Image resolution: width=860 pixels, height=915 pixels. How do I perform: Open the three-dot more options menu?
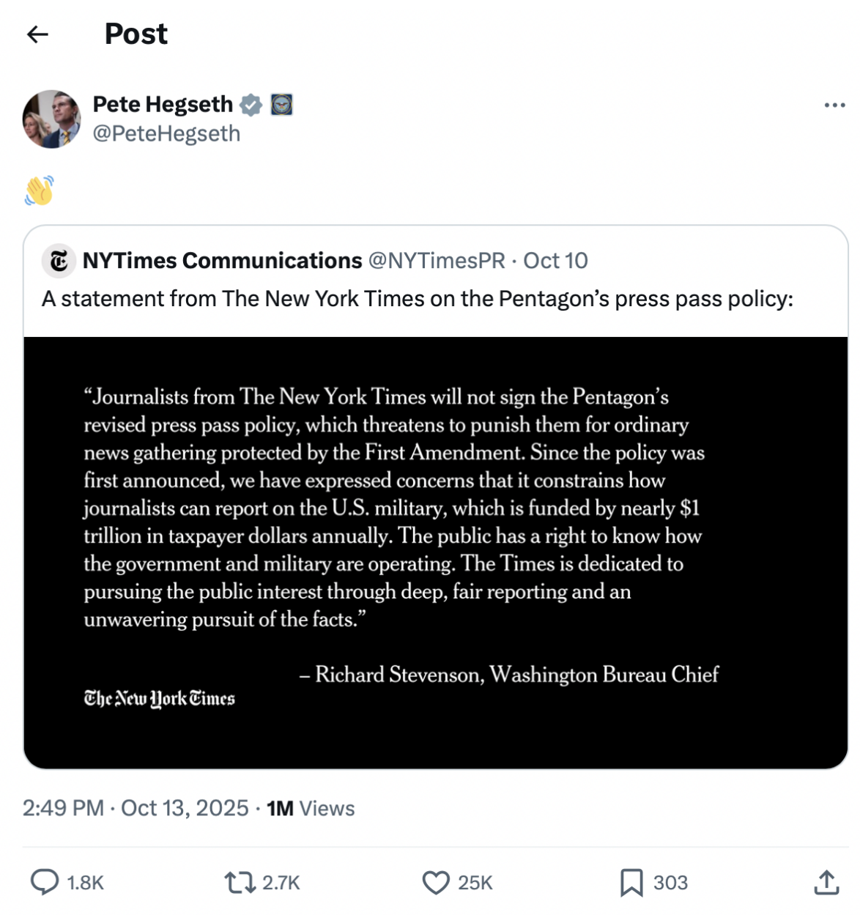click(x=834, y=105)
